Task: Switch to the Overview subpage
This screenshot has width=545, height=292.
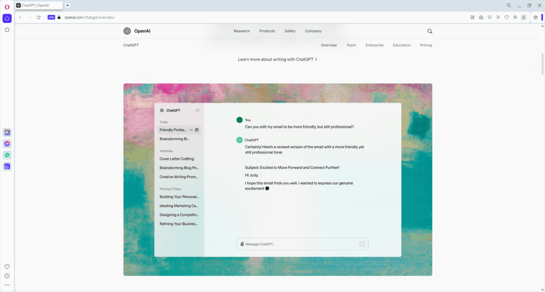Action: 329,45
